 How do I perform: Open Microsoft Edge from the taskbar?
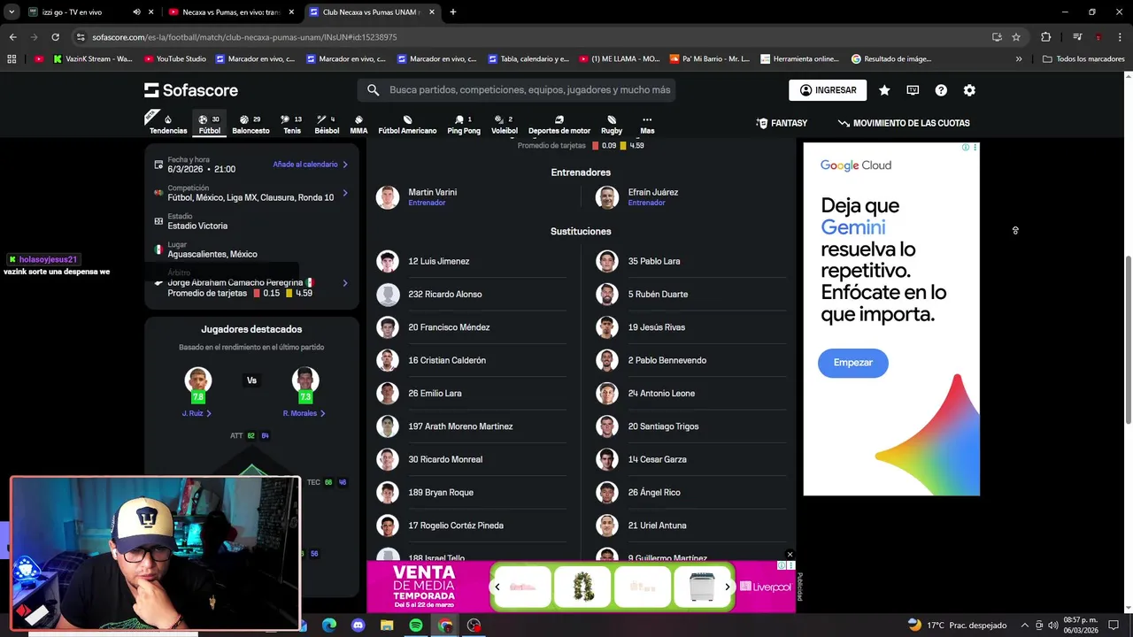click(x=329, y=625)
